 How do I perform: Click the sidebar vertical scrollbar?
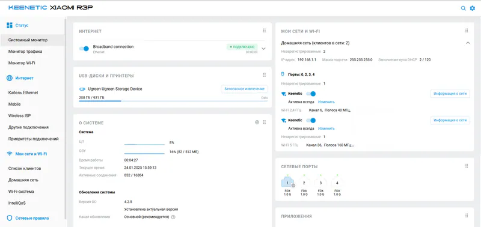click(66, 120)
